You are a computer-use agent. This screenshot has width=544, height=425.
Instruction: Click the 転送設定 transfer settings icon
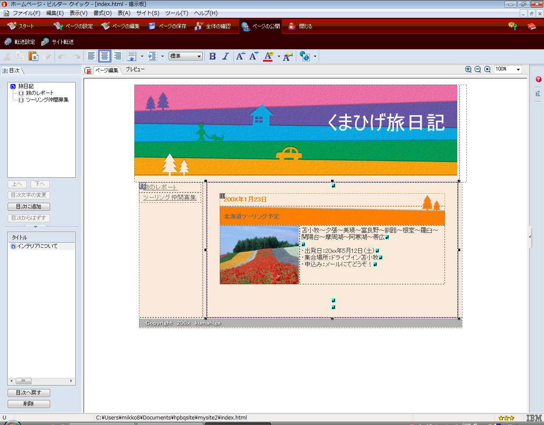coord(8,42)
